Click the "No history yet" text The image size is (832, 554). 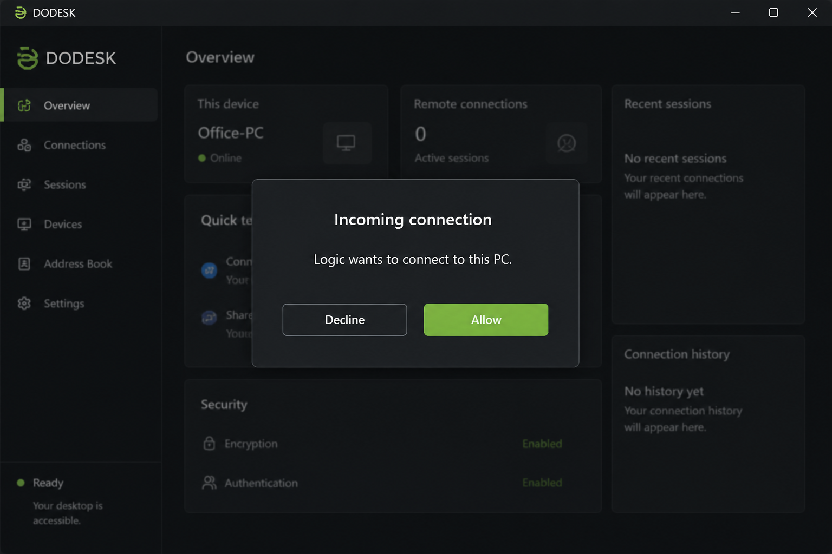coord(664,391)
